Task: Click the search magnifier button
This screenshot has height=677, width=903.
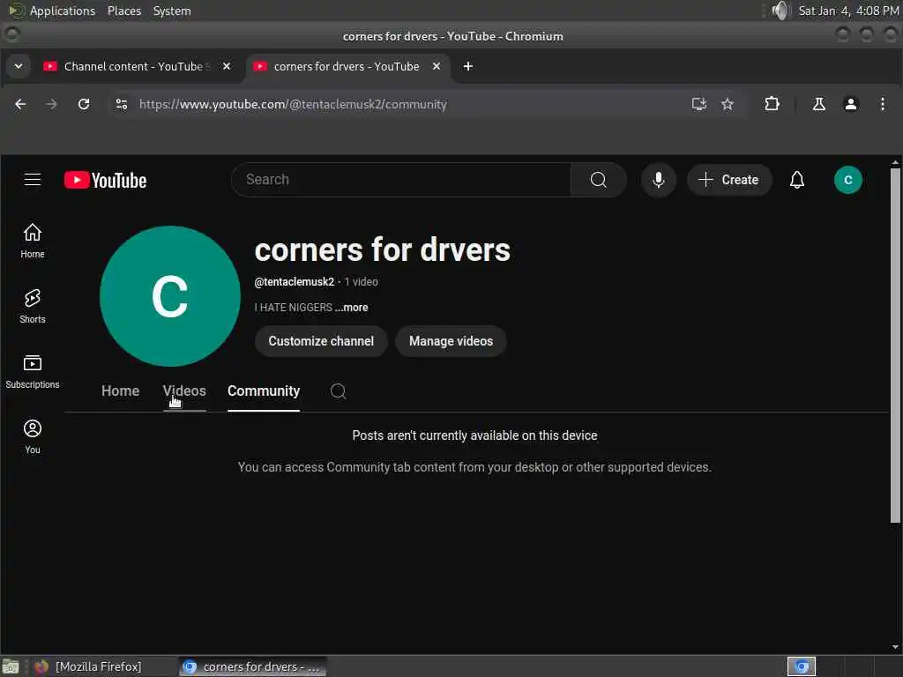Action: tap(599, 180)
